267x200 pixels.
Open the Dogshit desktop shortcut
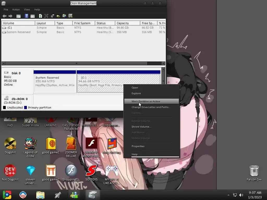(10, 146)
